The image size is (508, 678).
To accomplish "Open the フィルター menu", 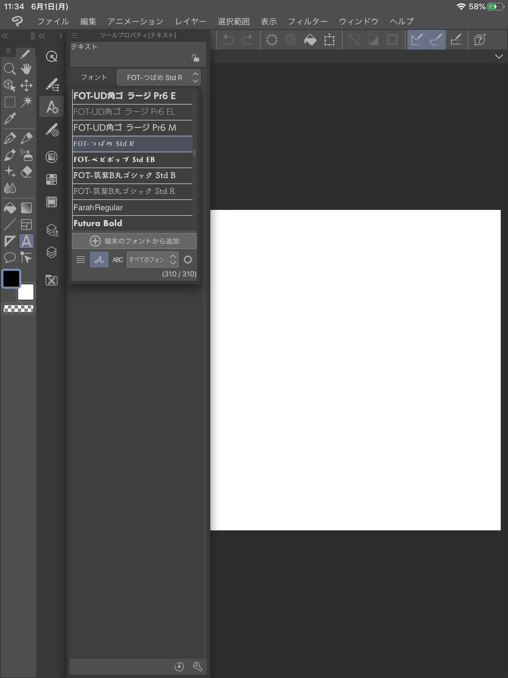I will click(308, 22).
